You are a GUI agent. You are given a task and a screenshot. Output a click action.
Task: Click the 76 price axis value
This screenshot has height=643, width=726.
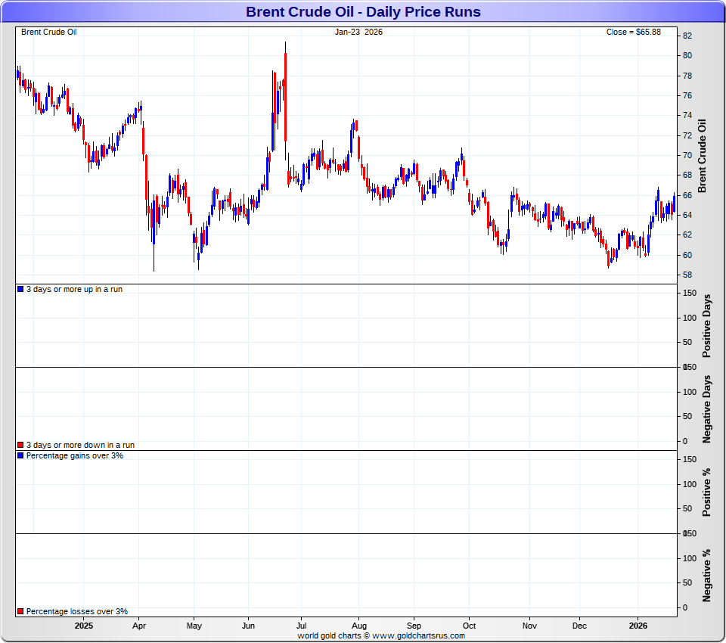point(687,95)
